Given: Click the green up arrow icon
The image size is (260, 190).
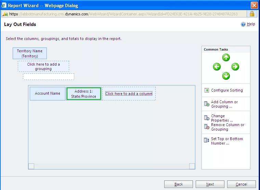Looking at the screenshot, I should [x=226, y=58].
